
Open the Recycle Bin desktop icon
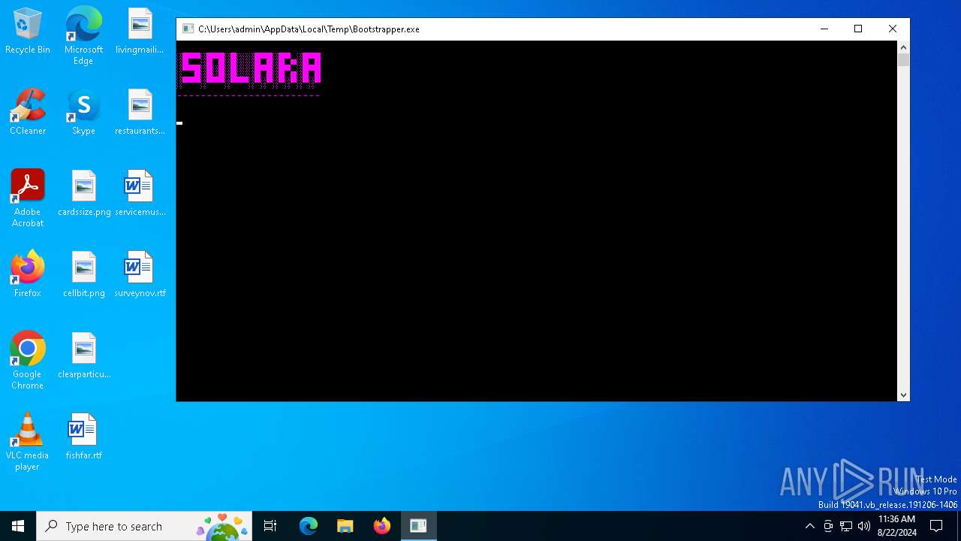(28, 31)
